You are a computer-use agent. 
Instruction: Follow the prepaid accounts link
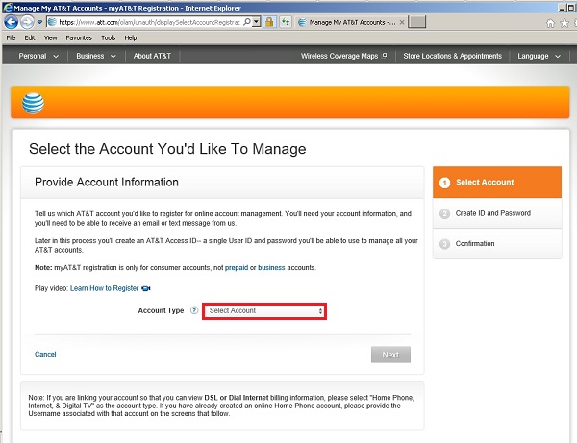click(x=237, y=268)
